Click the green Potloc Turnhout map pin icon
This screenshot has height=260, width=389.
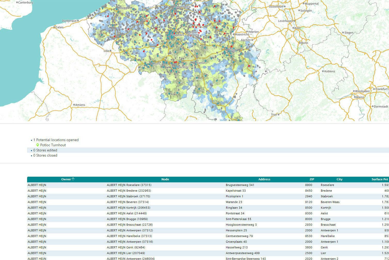pyautogui.click(x=38, y=145)
